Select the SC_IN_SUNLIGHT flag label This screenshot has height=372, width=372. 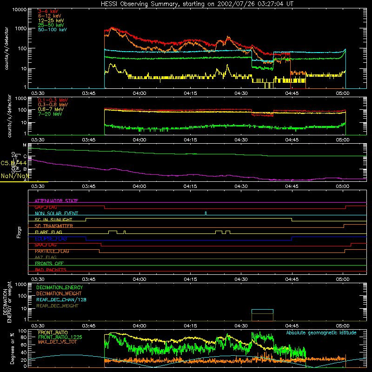[x=53, y=219]
